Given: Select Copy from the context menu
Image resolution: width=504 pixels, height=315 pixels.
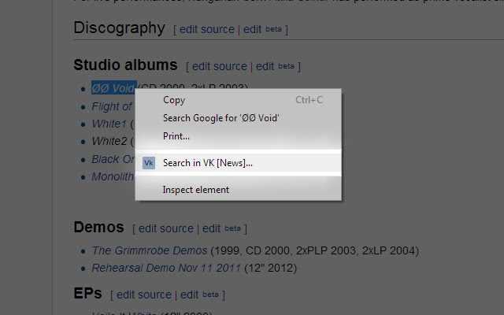Looking at the screenshot, I should [x=238, y=100].
